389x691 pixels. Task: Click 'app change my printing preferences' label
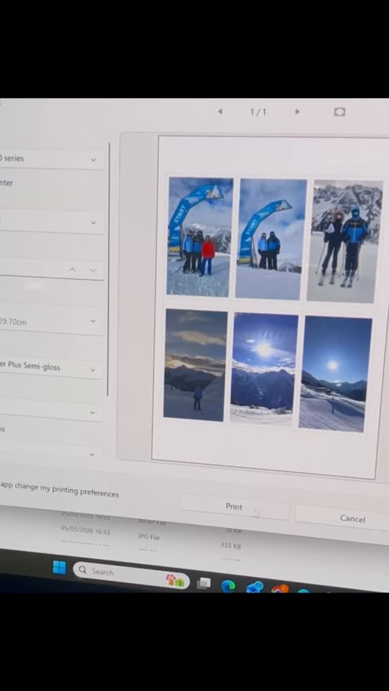(x=60, y=489)
